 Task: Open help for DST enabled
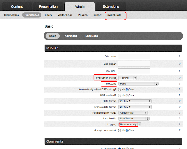[x=180, y=95]
